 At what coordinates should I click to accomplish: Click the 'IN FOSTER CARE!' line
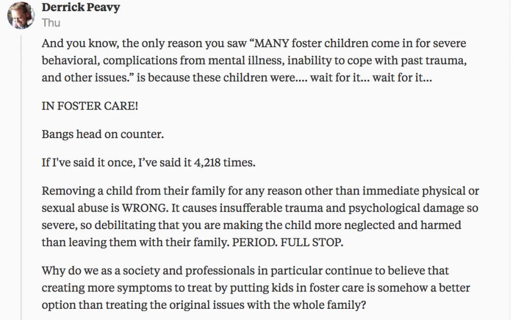(90, 106)
